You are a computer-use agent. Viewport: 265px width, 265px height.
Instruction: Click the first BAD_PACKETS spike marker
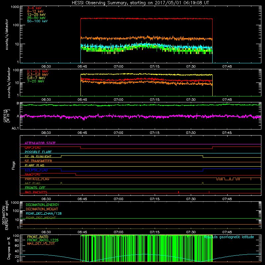(x=179, y=192)
